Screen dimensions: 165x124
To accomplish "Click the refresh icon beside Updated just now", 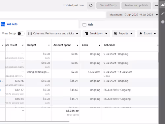I will (x=91, y=5).
